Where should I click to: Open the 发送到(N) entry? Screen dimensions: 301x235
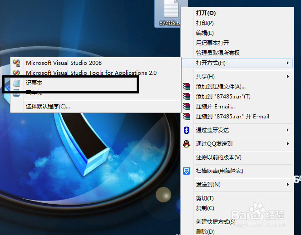[237, 185]
